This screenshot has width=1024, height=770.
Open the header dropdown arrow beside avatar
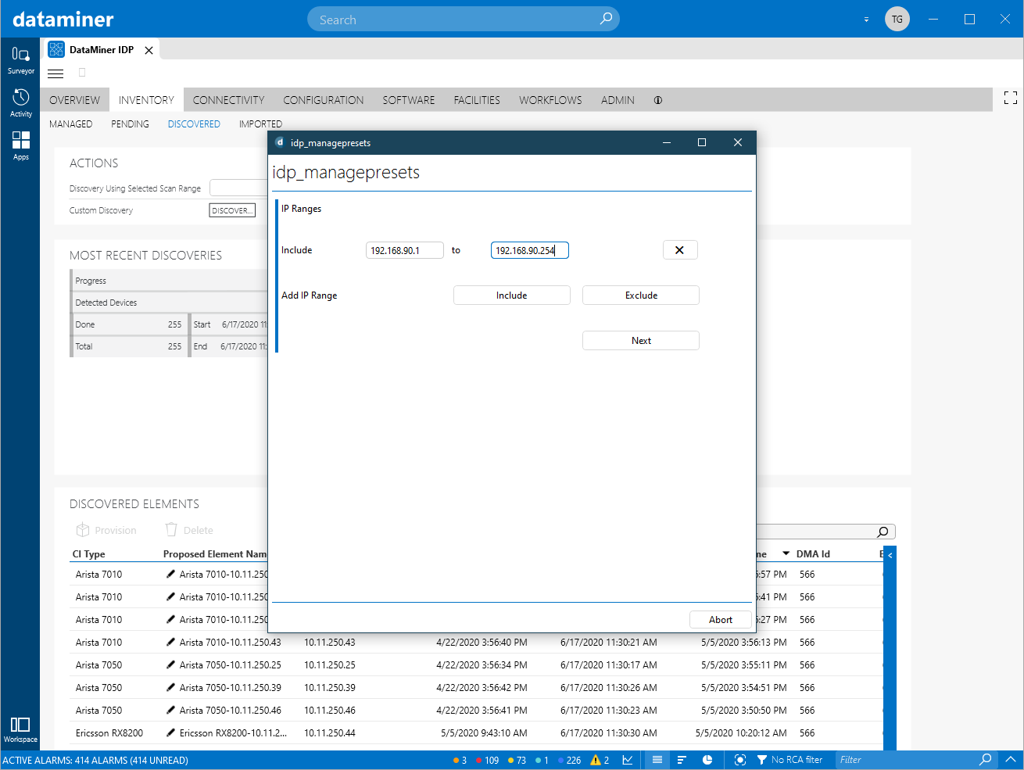866,20
